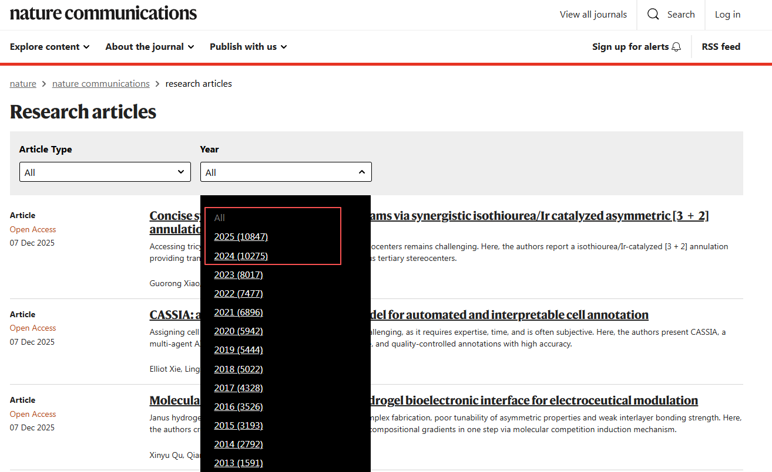Open the nature communications logo homepage

[x=103, y=13]
